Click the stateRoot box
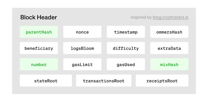Screen dimensions: 208x109 (x=46, y=80)
